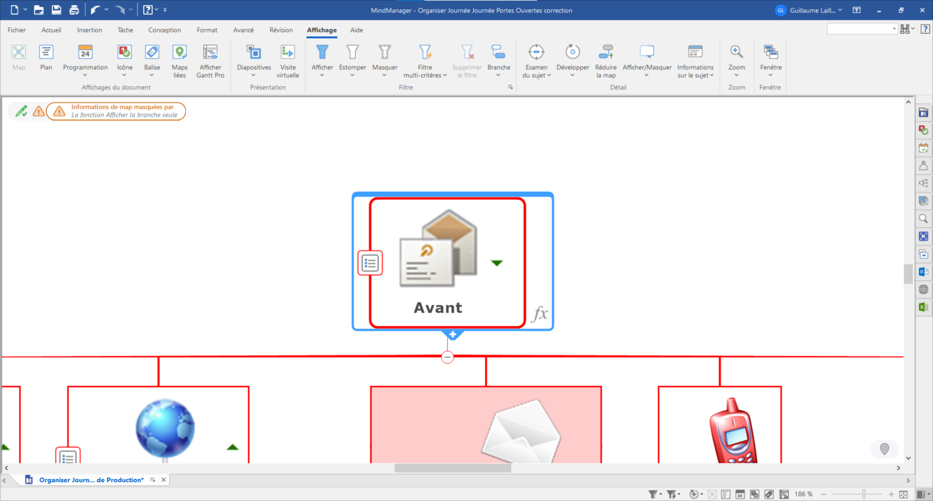Image resolution: width=933 pixels, height=501 pixels.
Task: Open Outlook panel in right sidebar
Action: tap(923, 271)
